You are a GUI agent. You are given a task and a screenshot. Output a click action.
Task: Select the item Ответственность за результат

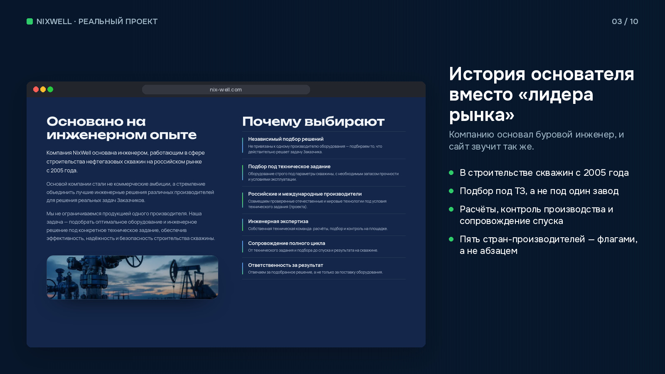coord(324,268)
